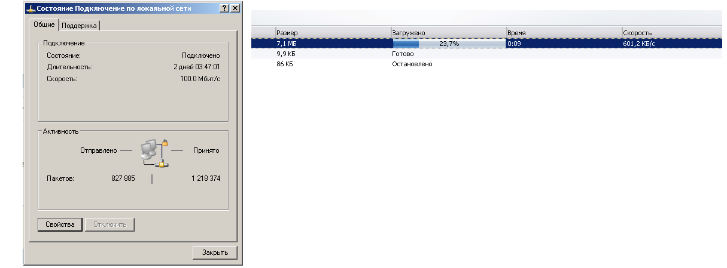The width and height of the screenshot is (727, 268).
Task: Sort downloads by Скорость column header
Action: coord(671,32)
